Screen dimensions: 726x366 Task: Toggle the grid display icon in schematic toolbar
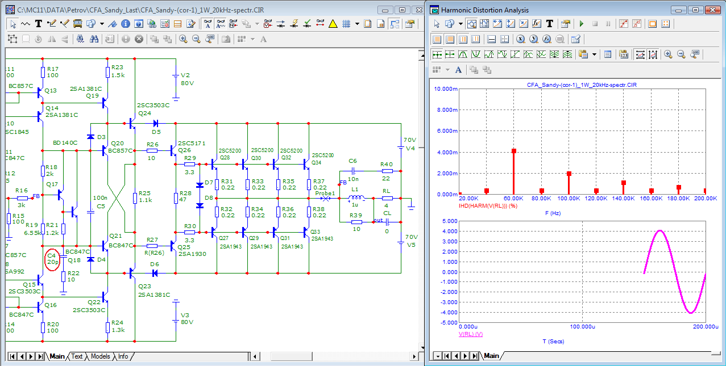tap(346, 24)
